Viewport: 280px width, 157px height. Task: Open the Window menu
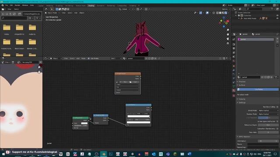25,5
